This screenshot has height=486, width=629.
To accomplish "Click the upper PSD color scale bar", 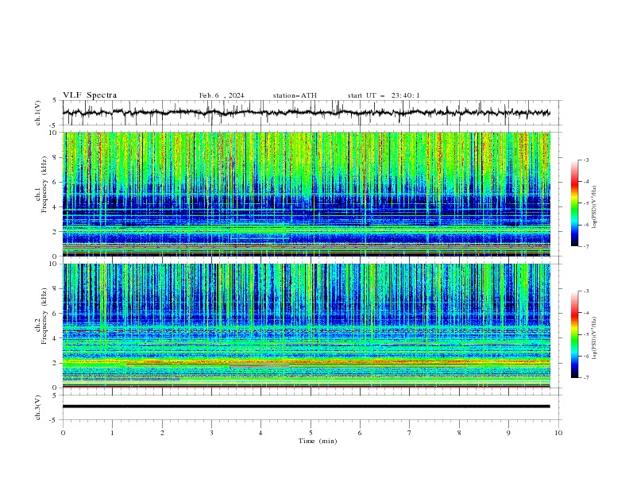I will [x=574, y=203].
